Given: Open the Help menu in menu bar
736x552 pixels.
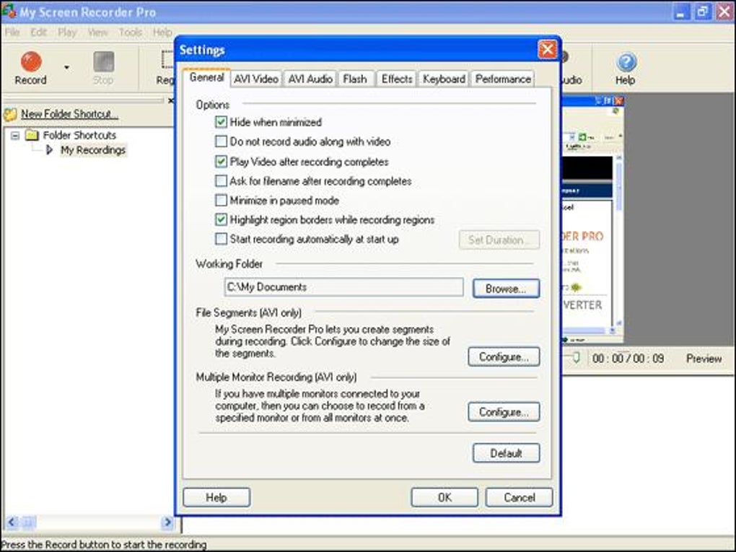Looking at the screenshot, I should pos(162,32).
